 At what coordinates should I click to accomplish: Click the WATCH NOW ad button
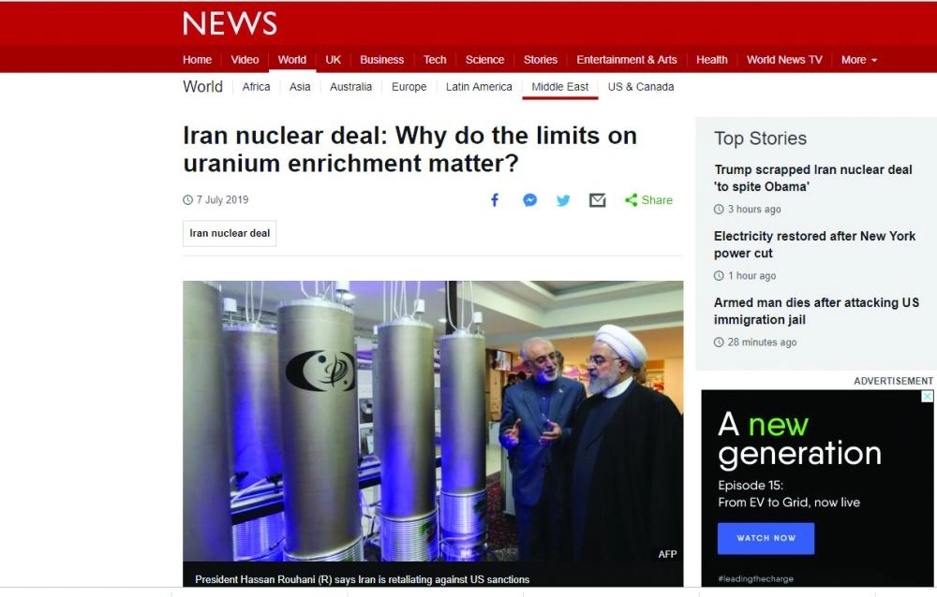[766, 538]
